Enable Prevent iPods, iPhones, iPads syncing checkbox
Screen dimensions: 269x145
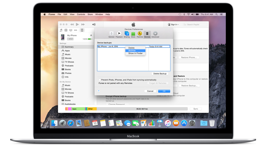point(99,80)
